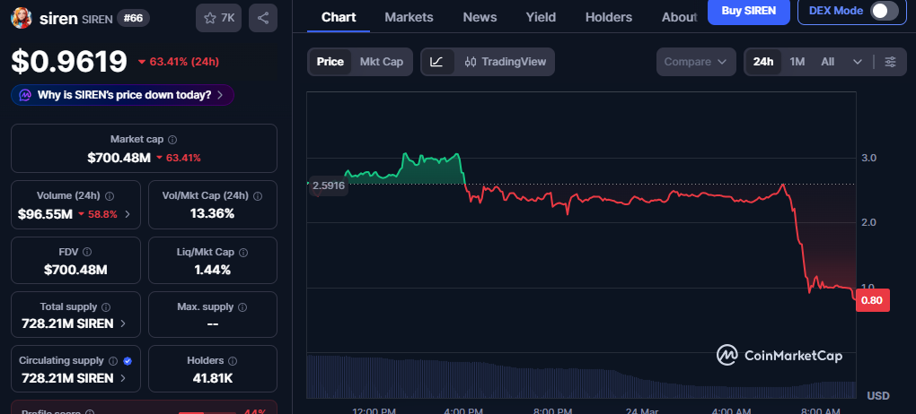Click the siren coin avatar icon

coord(22,18)
